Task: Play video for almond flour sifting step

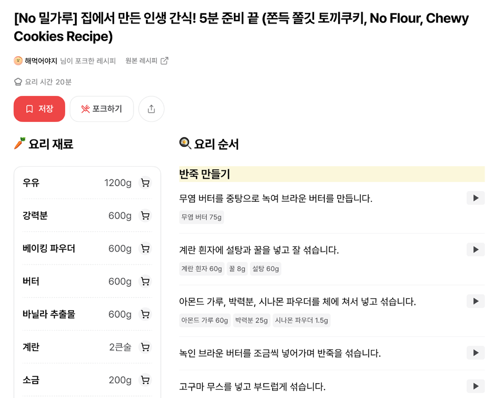Action: coord(476,301)
